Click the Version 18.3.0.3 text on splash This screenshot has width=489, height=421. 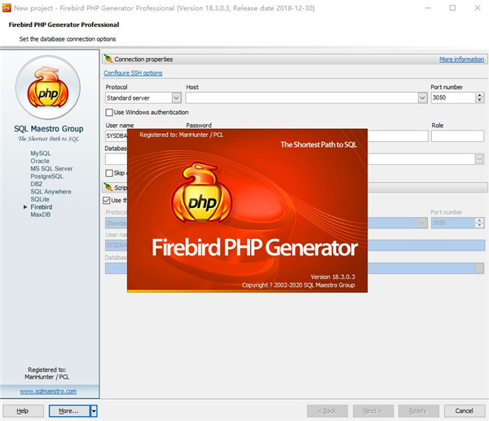tap(333, 277)
